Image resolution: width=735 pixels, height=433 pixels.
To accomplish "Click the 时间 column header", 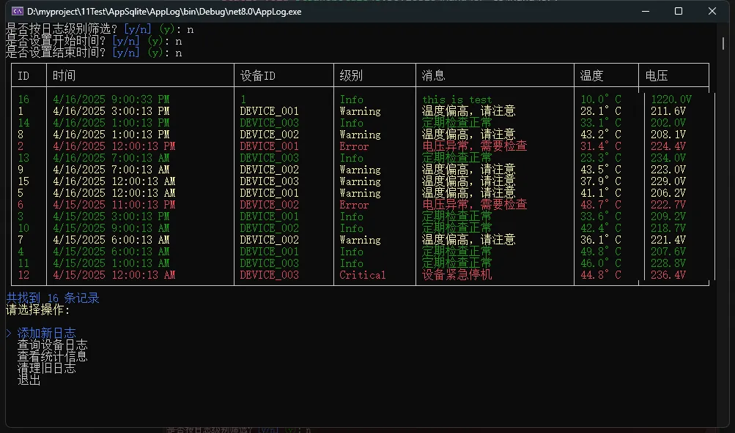I will (64, 75).
